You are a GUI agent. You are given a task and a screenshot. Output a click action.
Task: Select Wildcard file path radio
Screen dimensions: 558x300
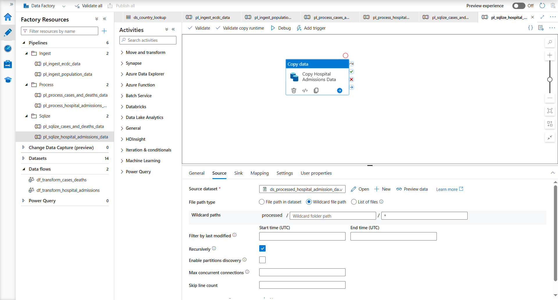309,202
